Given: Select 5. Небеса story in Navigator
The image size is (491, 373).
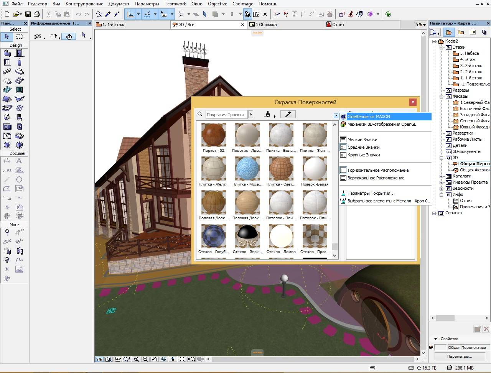Looking at the screenshot, I should click(469, 54).
